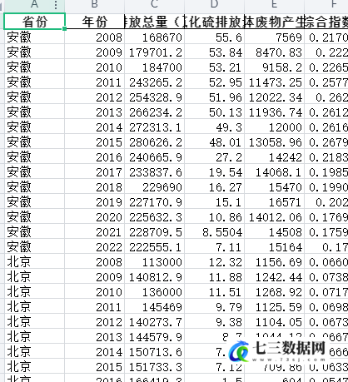The width and height of the screenshot is (348, 382).
Task: Select cell with value 7569
Action: [x=274, y=37]
